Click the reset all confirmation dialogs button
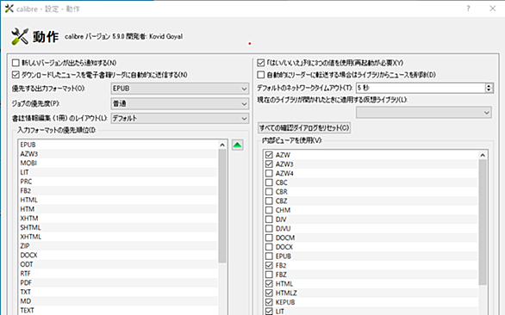Viewport: 505px width, 315px height. 304,127
